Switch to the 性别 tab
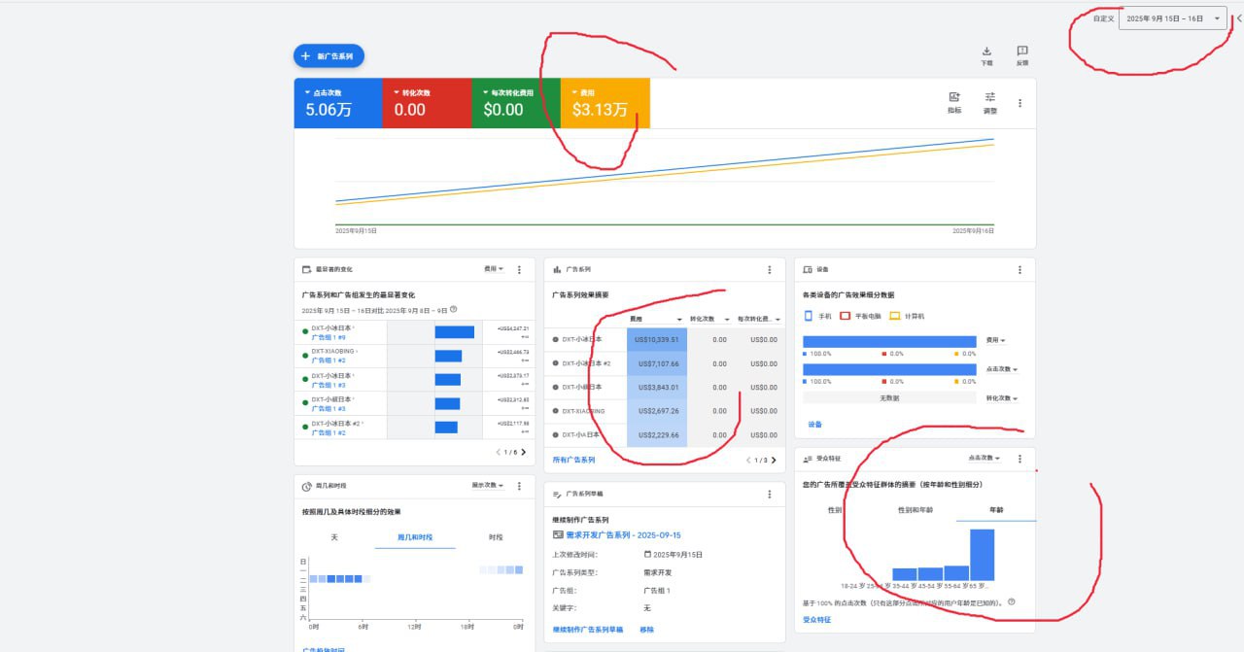1244x652 pixels. coord(835,510)
